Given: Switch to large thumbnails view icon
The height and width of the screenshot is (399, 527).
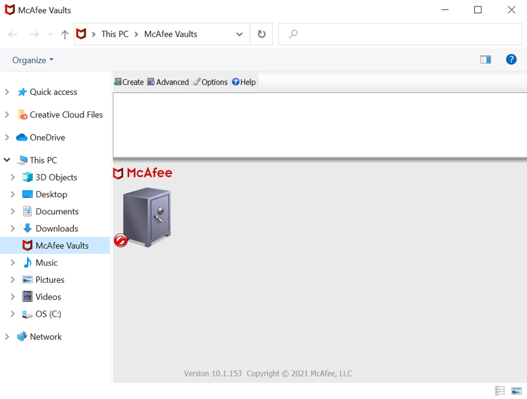Looking at the screenshot, I should 516,390.
